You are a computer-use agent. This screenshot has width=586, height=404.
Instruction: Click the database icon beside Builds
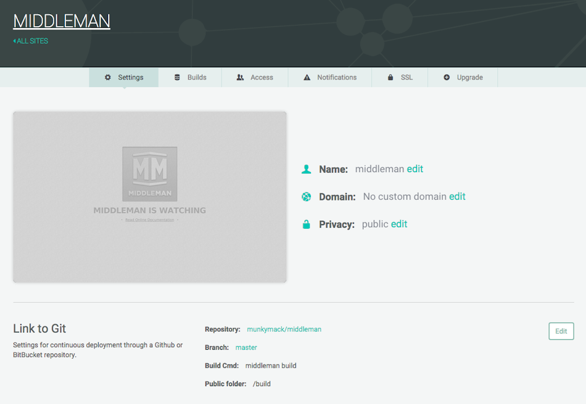[x=177, y=77]
